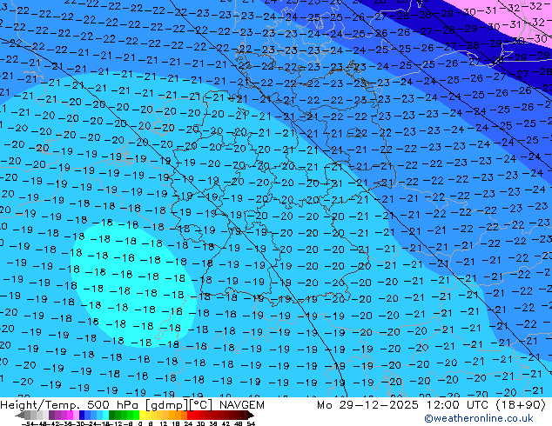Click the [°C] unit label
This screenshot has width=552, height=426.
[201, 405]
